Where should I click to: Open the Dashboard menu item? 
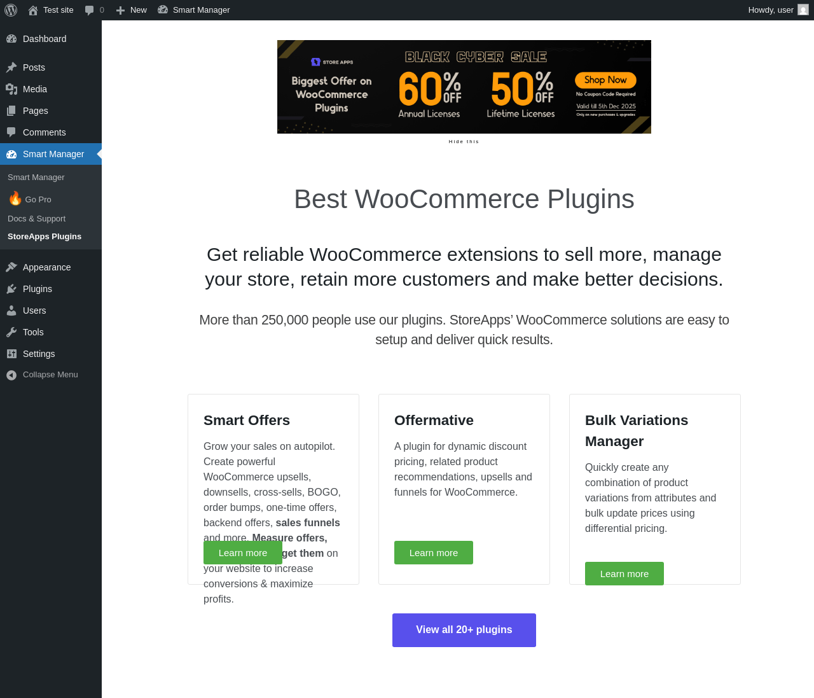tap(51, 39)
